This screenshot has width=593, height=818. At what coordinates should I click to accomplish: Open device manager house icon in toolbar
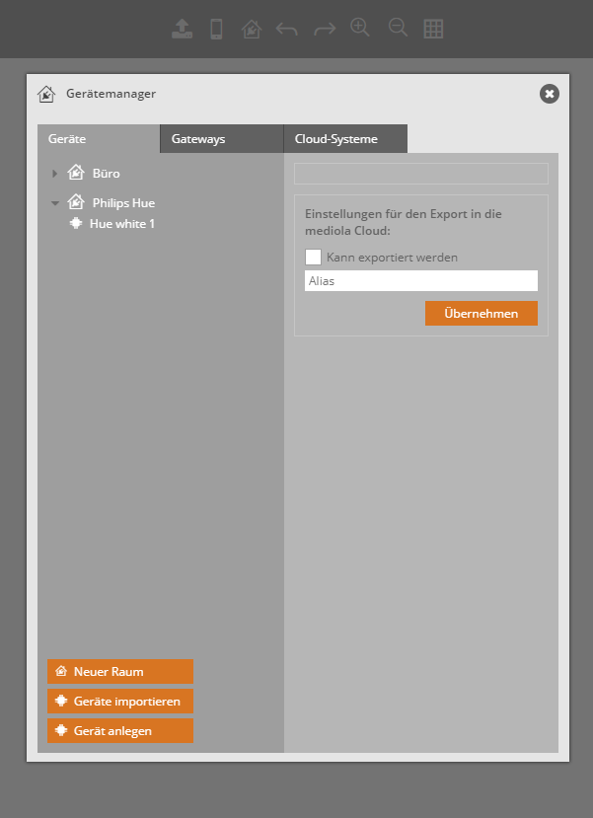(252, 29)
